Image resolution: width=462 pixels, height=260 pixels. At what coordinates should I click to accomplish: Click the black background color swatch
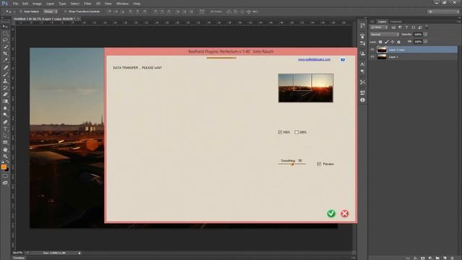(7, 170)
